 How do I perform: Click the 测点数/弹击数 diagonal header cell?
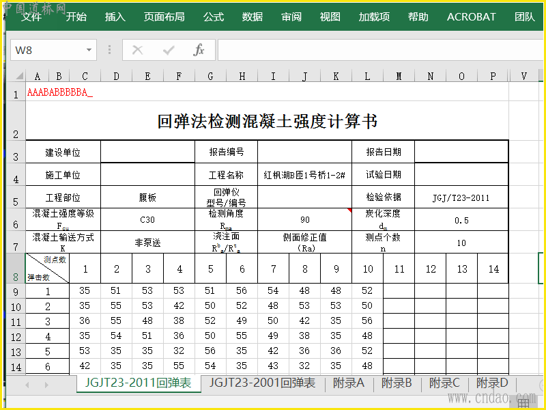click(47, 269)
